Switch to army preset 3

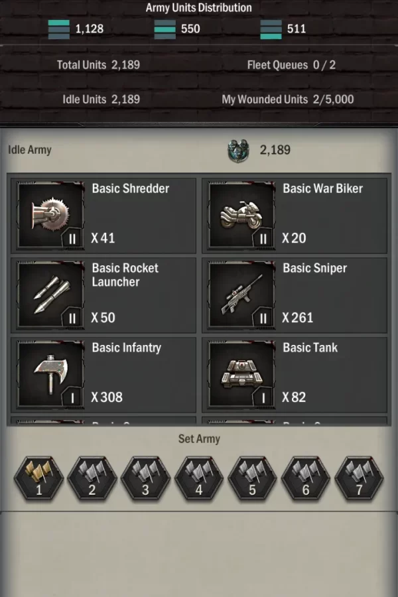[x=145, y=478]
